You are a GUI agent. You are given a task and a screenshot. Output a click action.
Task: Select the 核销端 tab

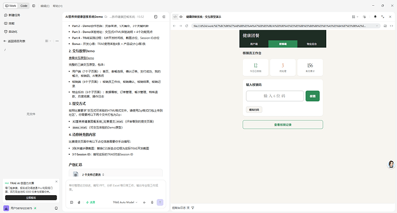pyautogui.click(x=283, y=44)
